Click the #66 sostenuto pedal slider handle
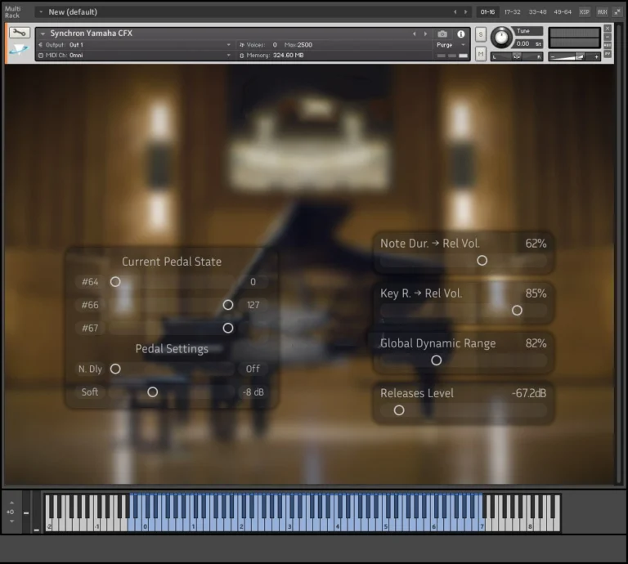The image size is (628, 564). pos(228,305)
